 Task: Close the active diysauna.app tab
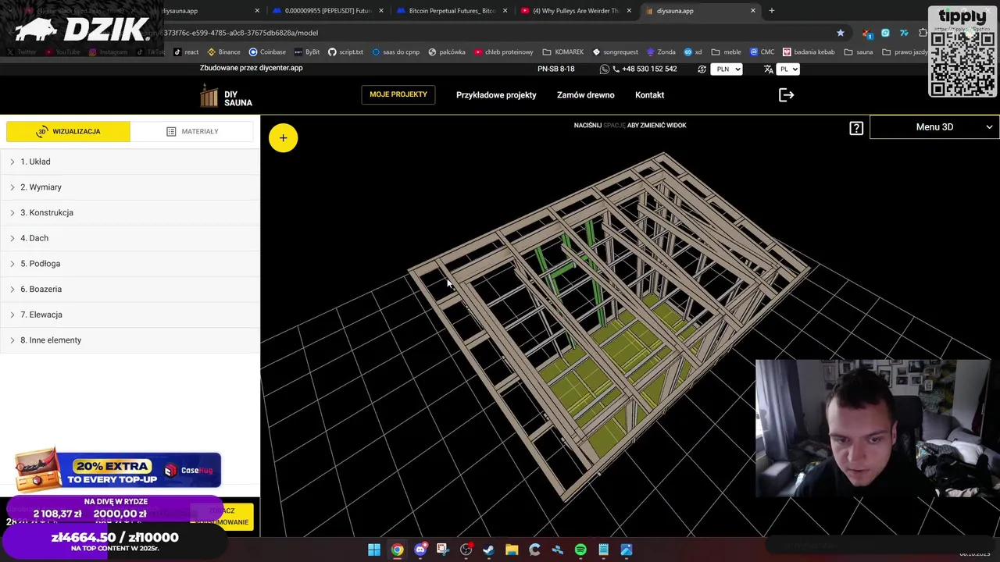pyautogui.click(x=753, y=11)
